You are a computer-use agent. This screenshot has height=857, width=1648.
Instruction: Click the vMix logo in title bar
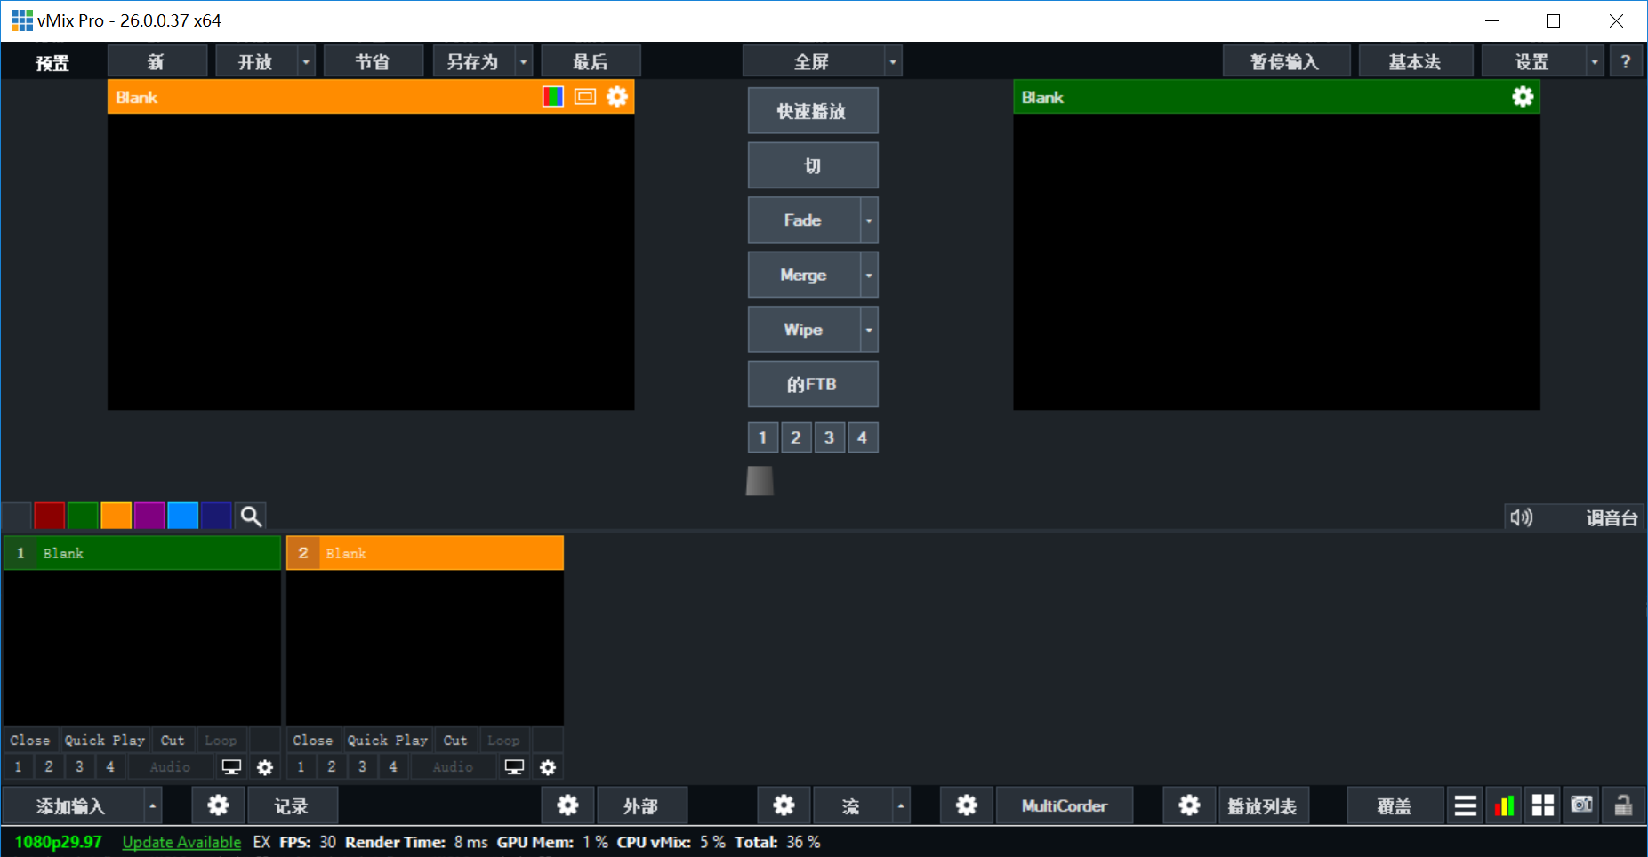tap(21, 20)
